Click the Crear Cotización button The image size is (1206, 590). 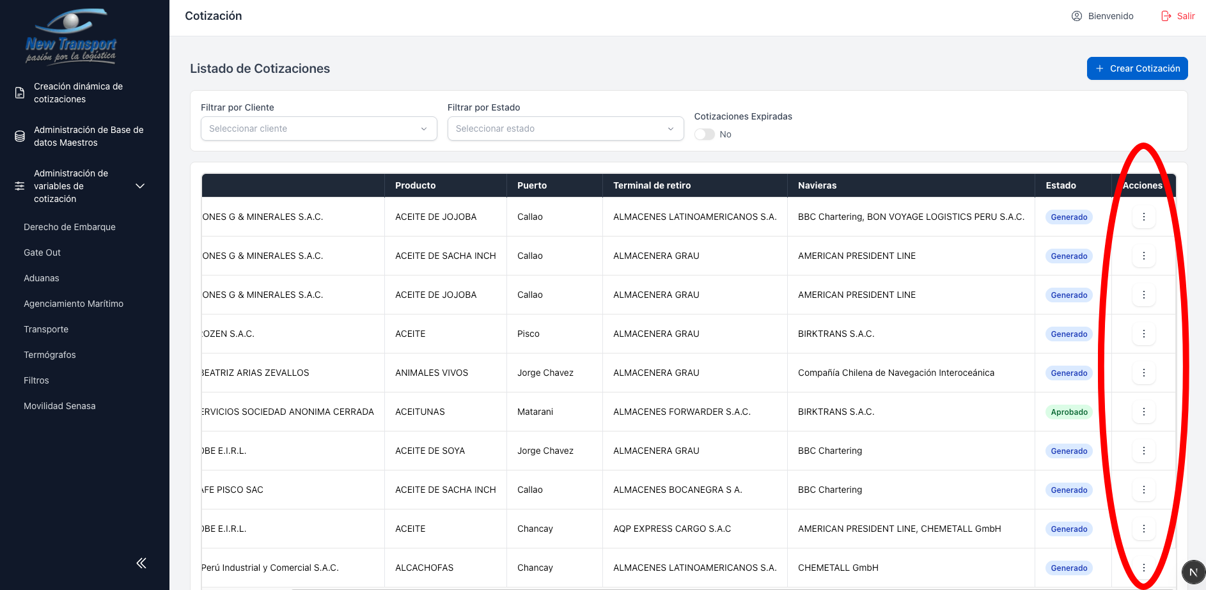1137,68
